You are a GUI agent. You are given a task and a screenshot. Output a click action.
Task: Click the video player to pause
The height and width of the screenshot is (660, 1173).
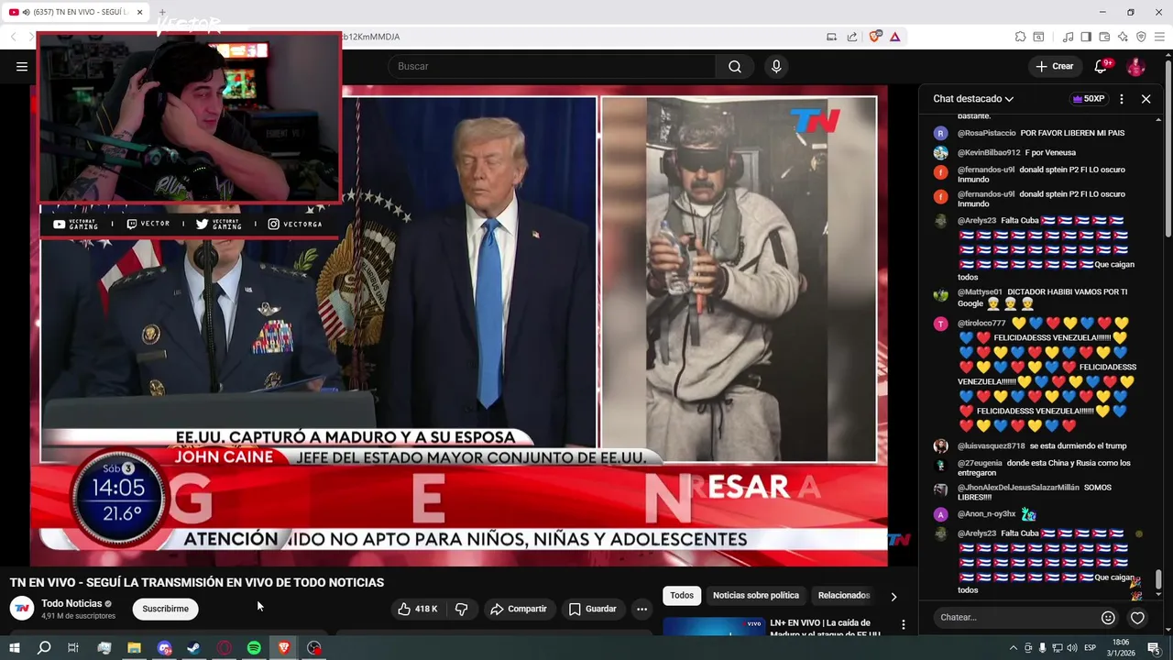point(458,325)
